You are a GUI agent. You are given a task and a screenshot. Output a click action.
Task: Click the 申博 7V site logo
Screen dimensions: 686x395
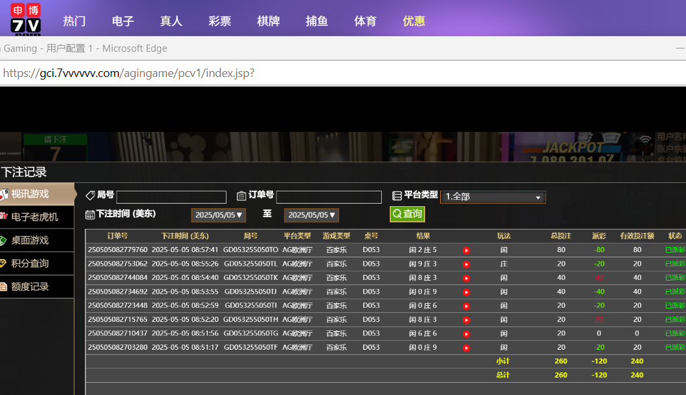click(x=25, y=18)
